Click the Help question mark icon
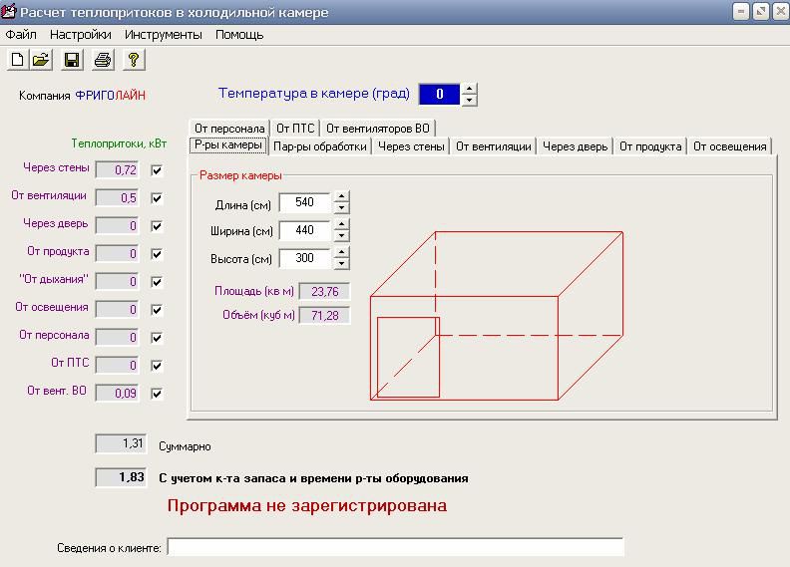Viewport: 790px width, 567px height. coord(134,60)
